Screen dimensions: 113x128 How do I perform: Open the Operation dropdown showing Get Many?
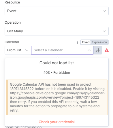(56, 31)
